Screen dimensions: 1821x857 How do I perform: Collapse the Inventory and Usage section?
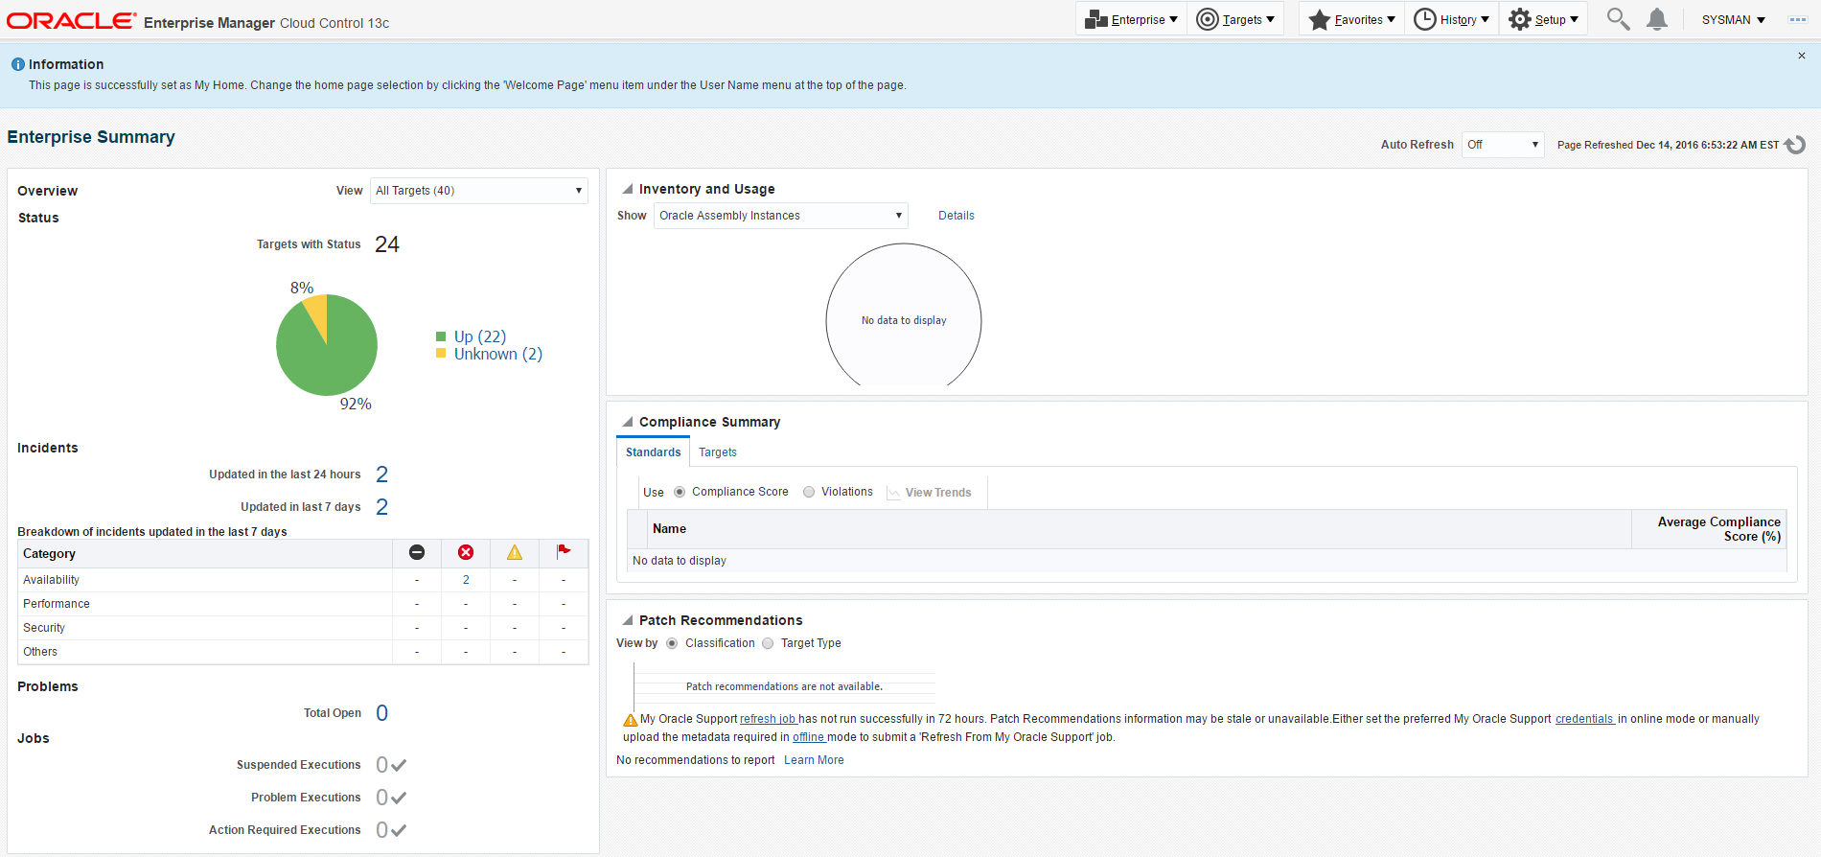coord(628,189)
